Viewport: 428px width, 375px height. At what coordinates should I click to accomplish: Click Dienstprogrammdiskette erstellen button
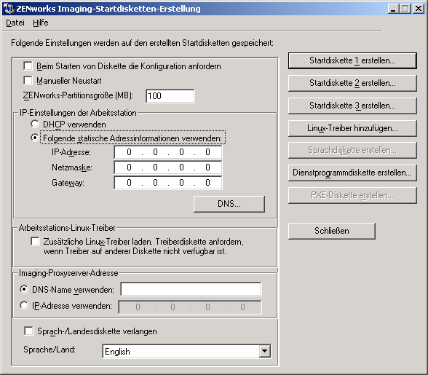(352, 173)
